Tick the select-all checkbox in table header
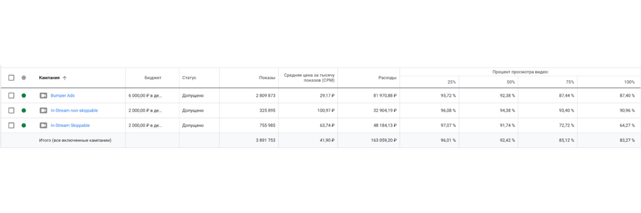Screen dimensions: 641x213 click(x=11, y=78)
